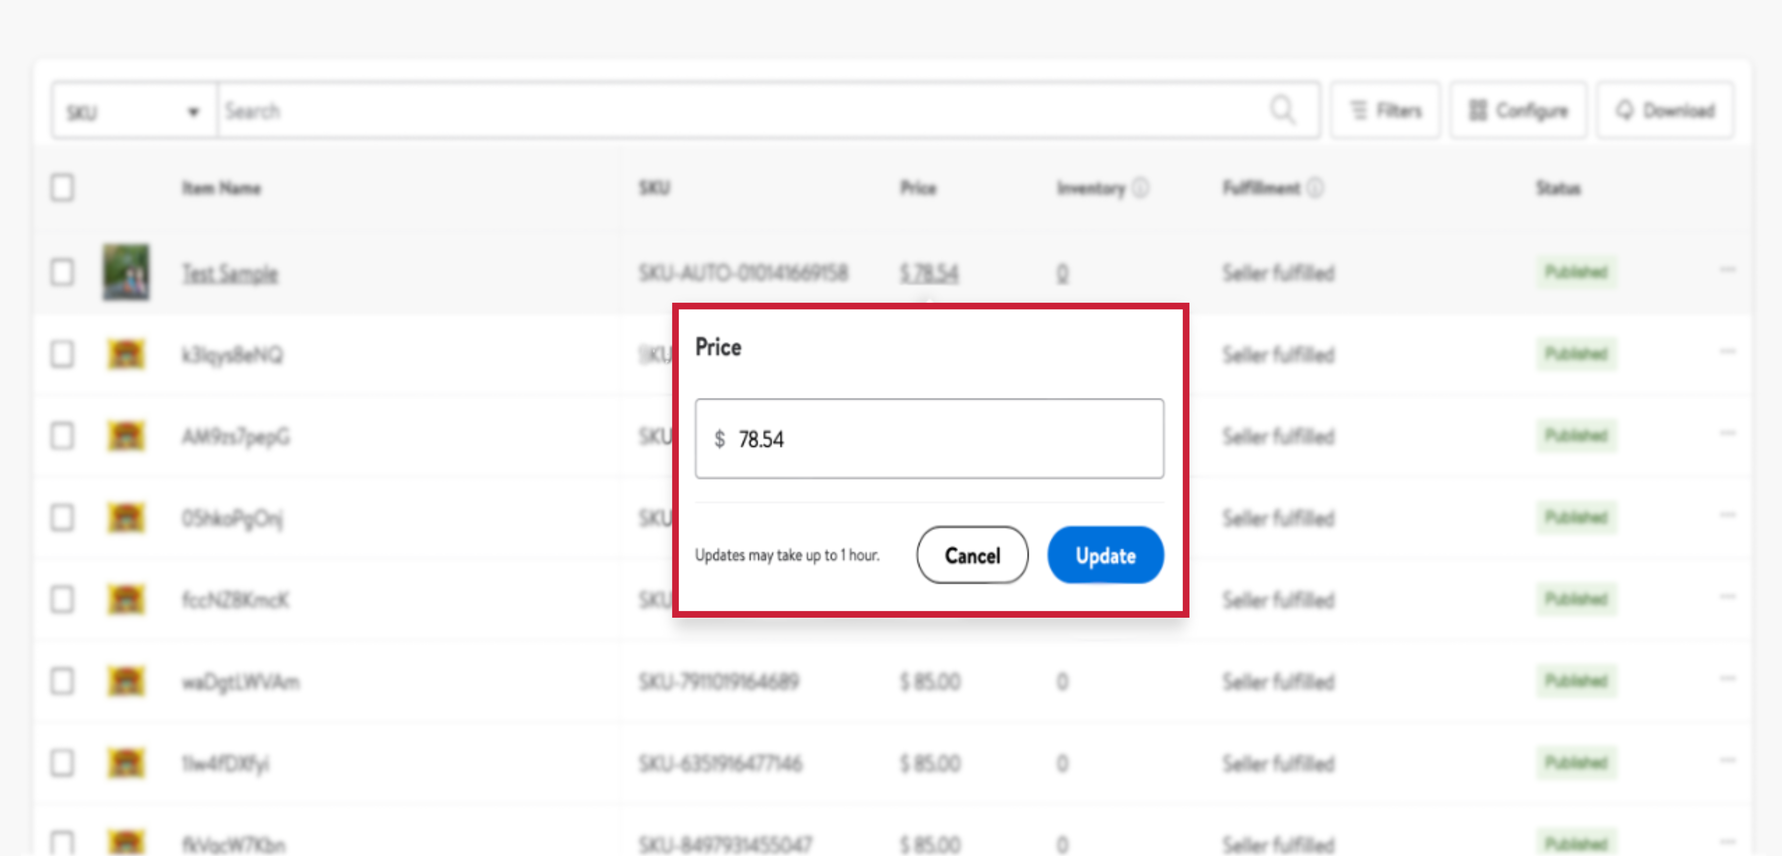Click the Fulfillment info icon
The width and height of the screenshot is (1782, 856).
point(1315,188)
